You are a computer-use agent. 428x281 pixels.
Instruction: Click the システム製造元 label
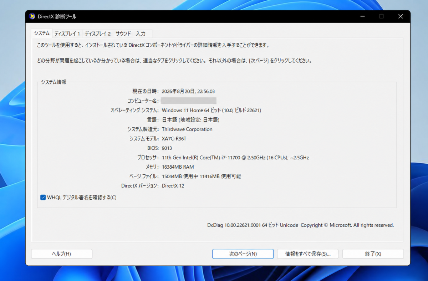tap(143, 129)
